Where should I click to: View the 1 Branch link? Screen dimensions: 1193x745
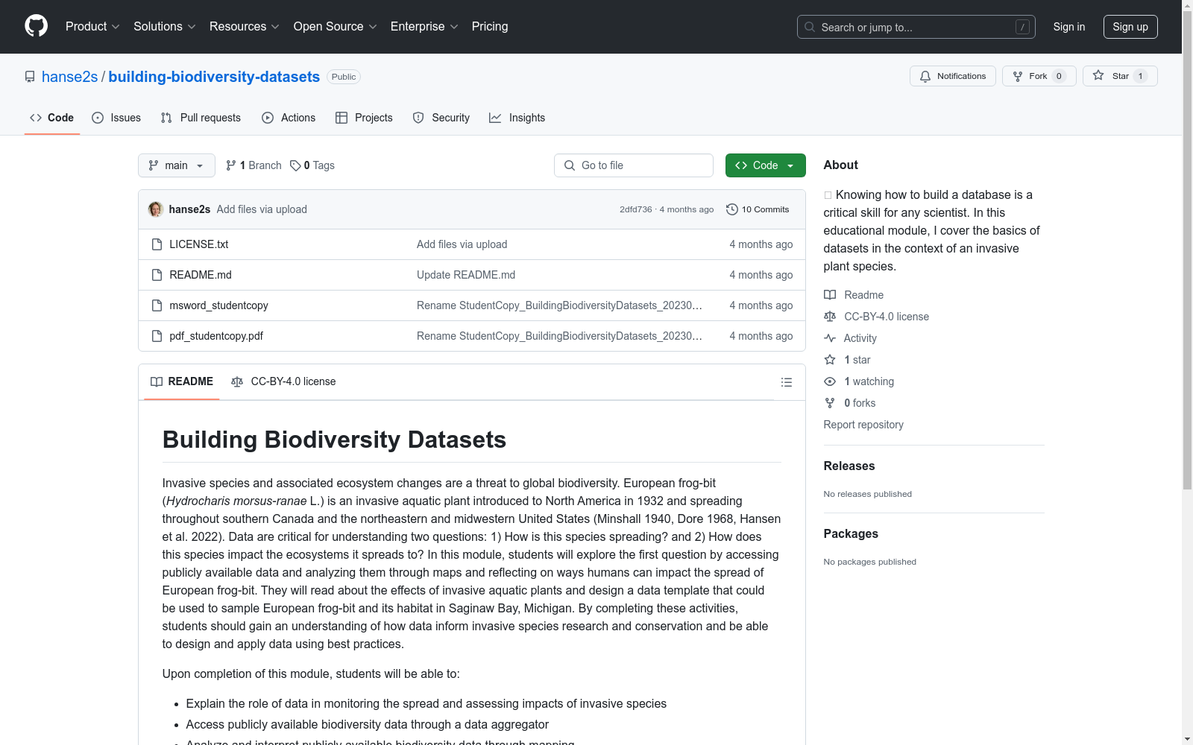pyautogui.click(x=254, y=165)
